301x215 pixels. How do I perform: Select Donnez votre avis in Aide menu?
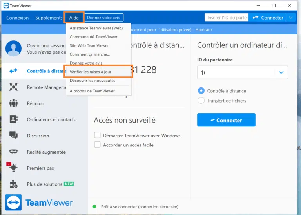(x=98, y=63)
